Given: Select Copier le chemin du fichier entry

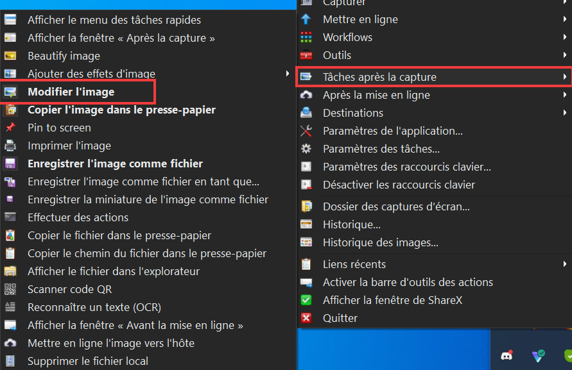Looking at the screenshot, I should (148, 253).
